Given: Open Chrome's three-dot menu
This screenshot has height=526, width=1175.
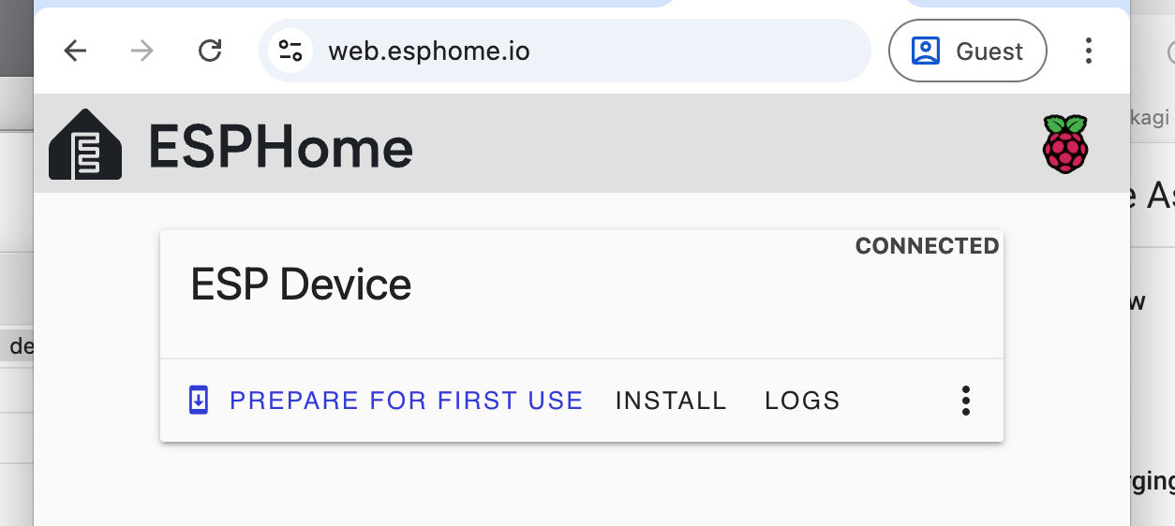Looking at the screenshot, I should (1088, 51).
